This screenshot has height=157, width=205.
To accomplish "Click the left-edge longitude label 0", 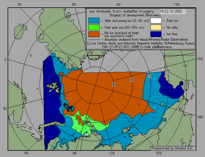I will (x=5, y=60).
